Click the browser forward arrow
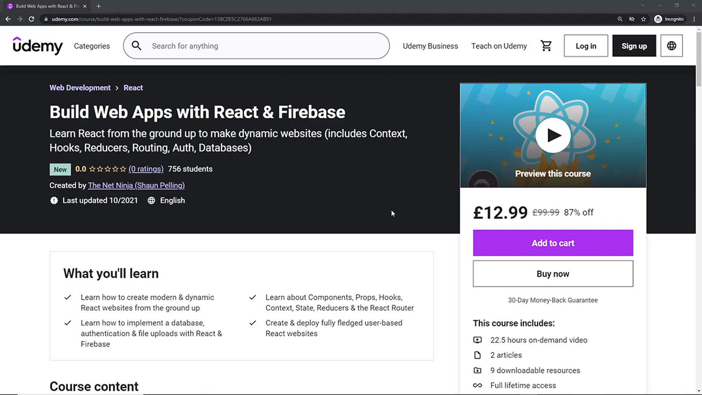Viewport: 702px width, 395px height. point(20,19)
